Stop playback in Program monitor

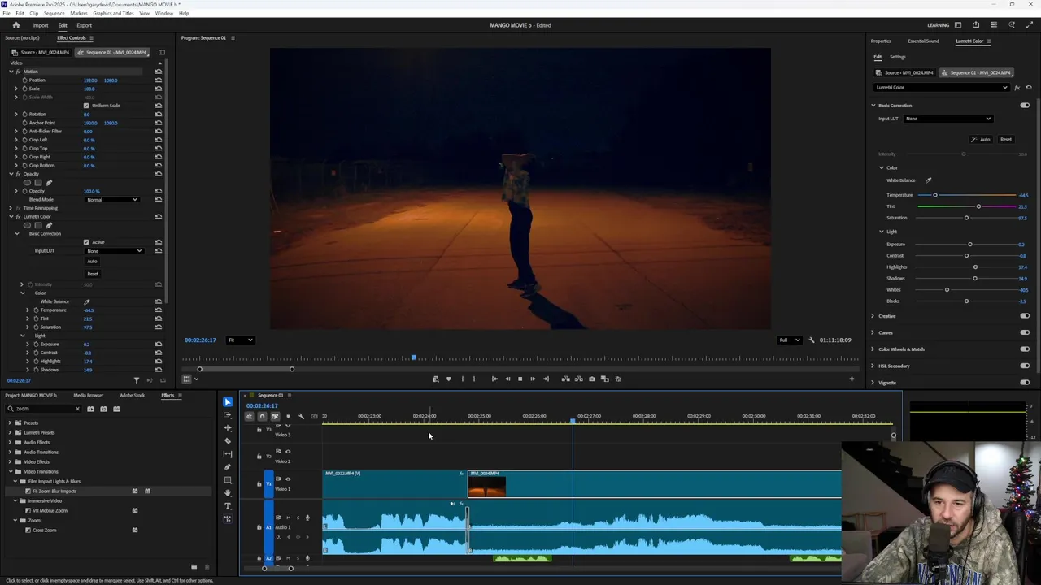(x=520, y=379)
